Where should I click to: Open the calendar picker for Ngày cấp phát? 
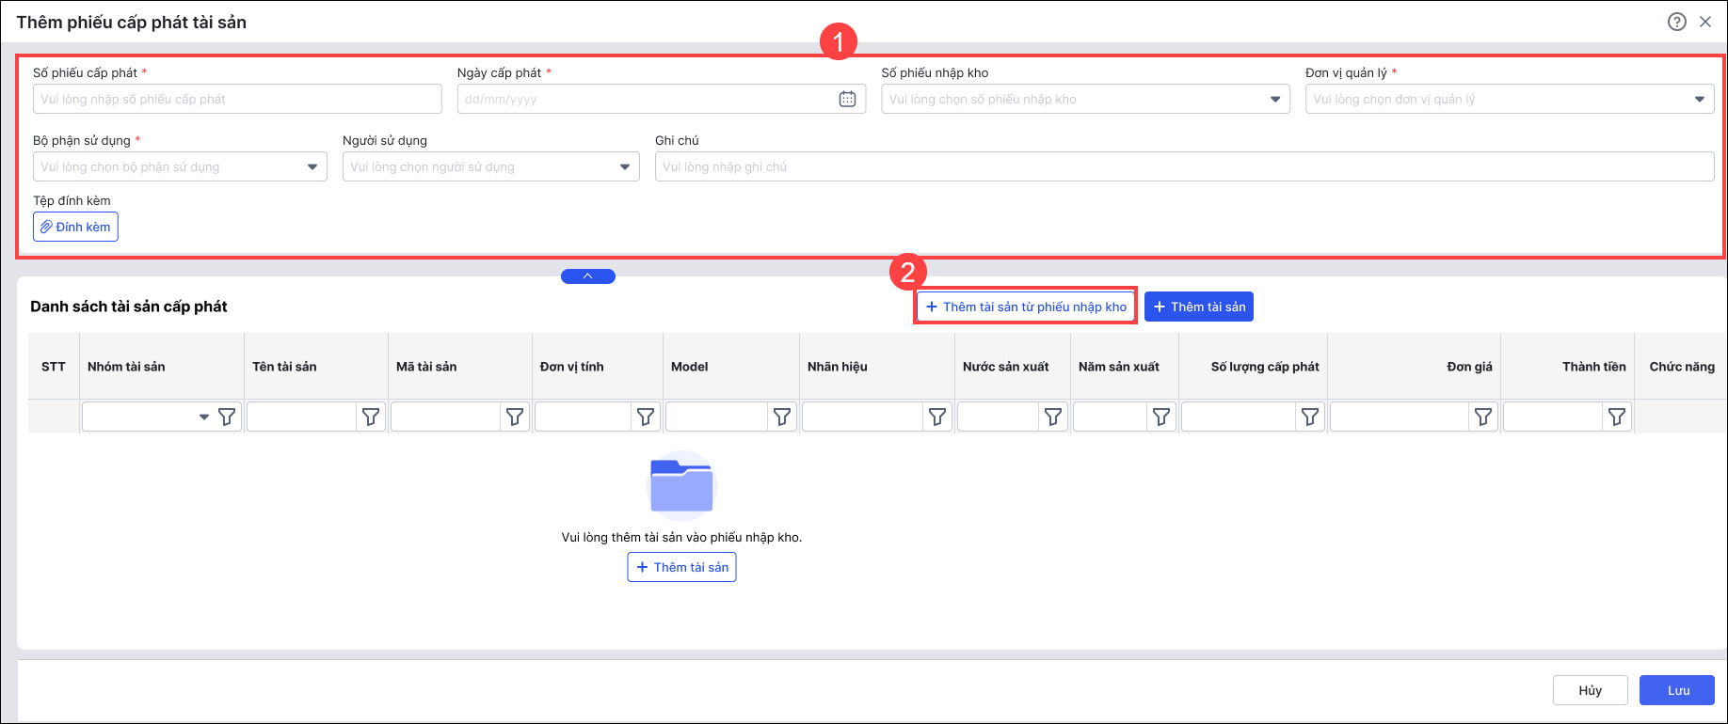click(x=847, y=100)
